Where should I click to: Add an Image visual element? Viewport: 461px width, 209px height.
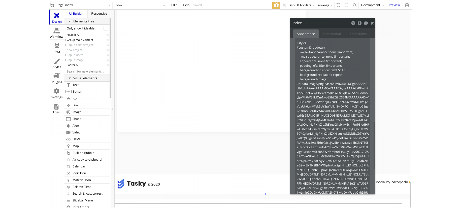click(x=87, y=112)
